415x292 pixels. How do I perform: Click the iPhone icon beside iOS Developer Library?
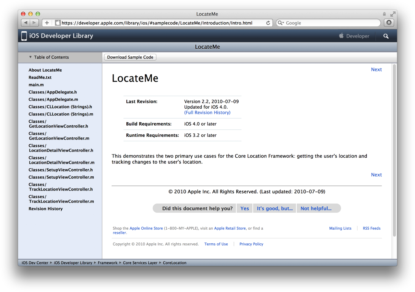tap(24, 36)
